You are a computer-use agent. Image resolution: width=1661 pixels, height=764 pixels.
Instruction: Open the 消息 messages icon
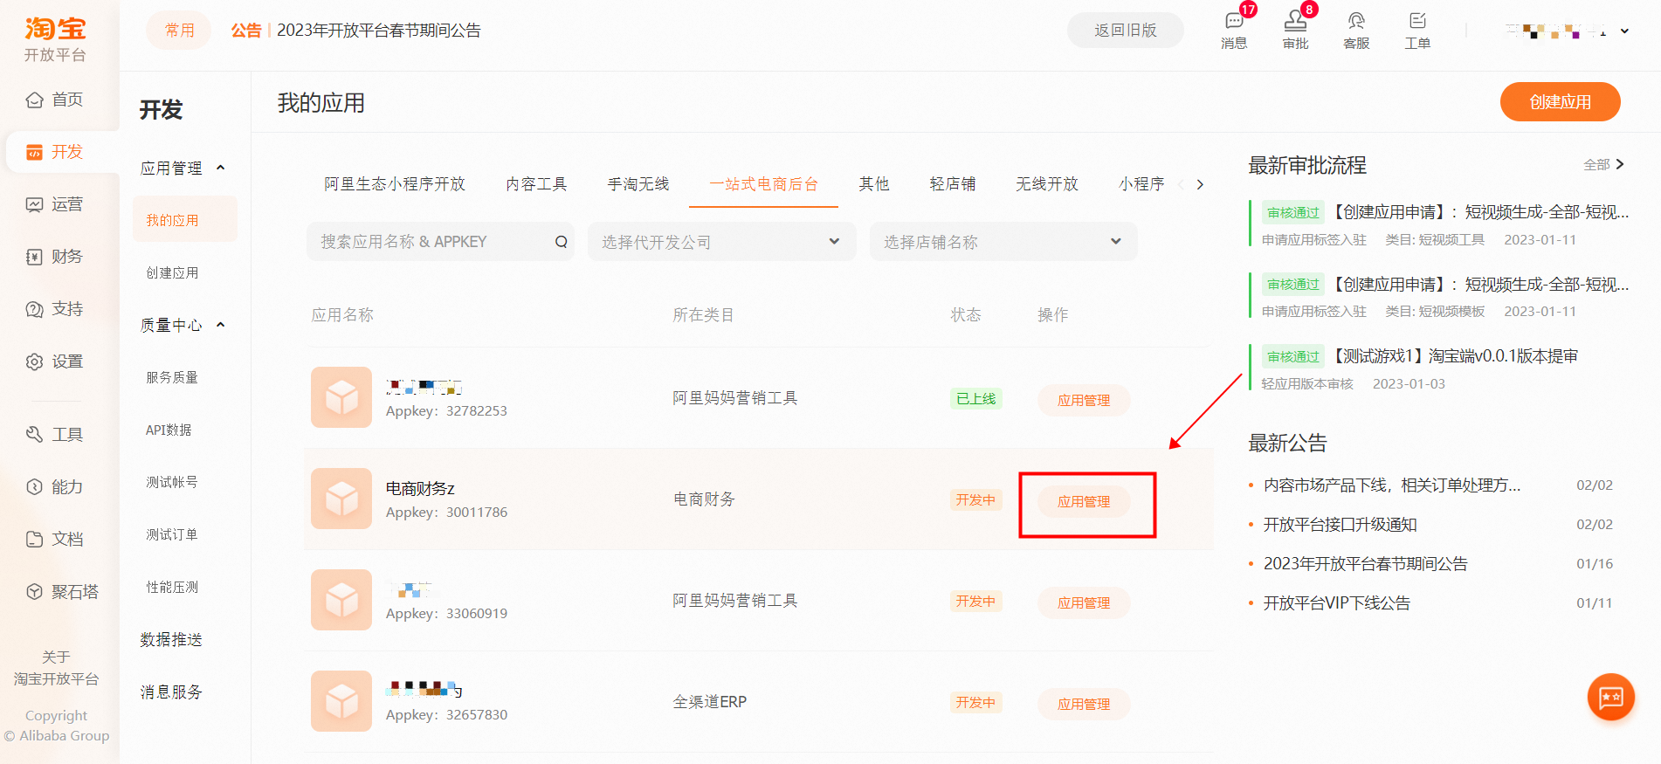[1234, 30]
